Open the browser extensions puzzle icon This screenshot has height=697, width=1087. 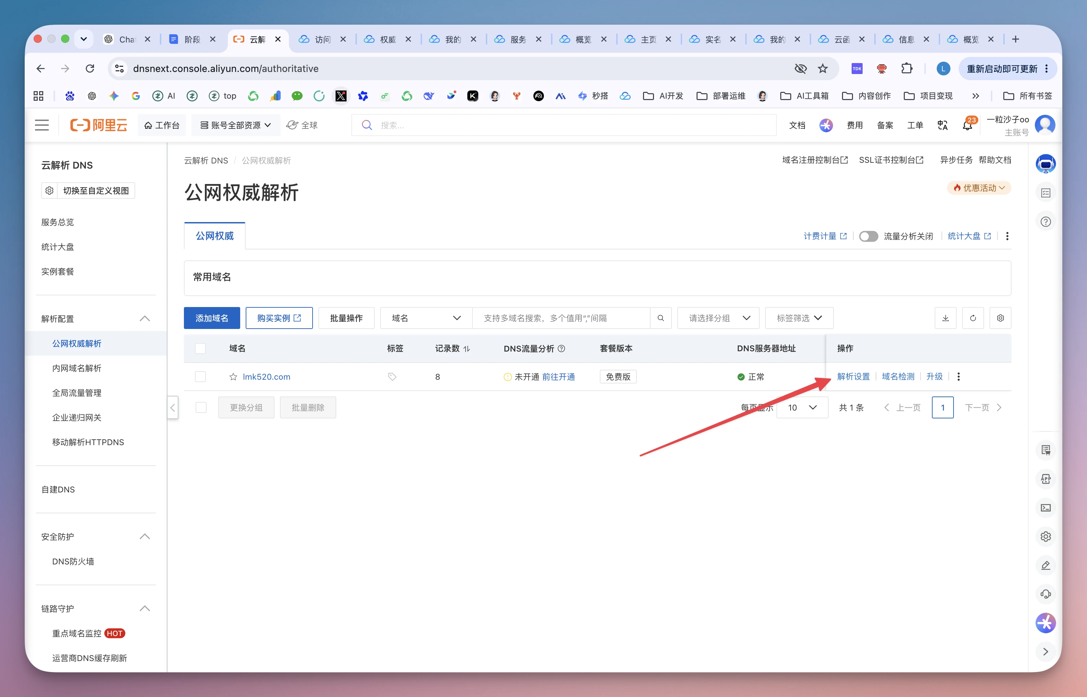coord(907,69)
